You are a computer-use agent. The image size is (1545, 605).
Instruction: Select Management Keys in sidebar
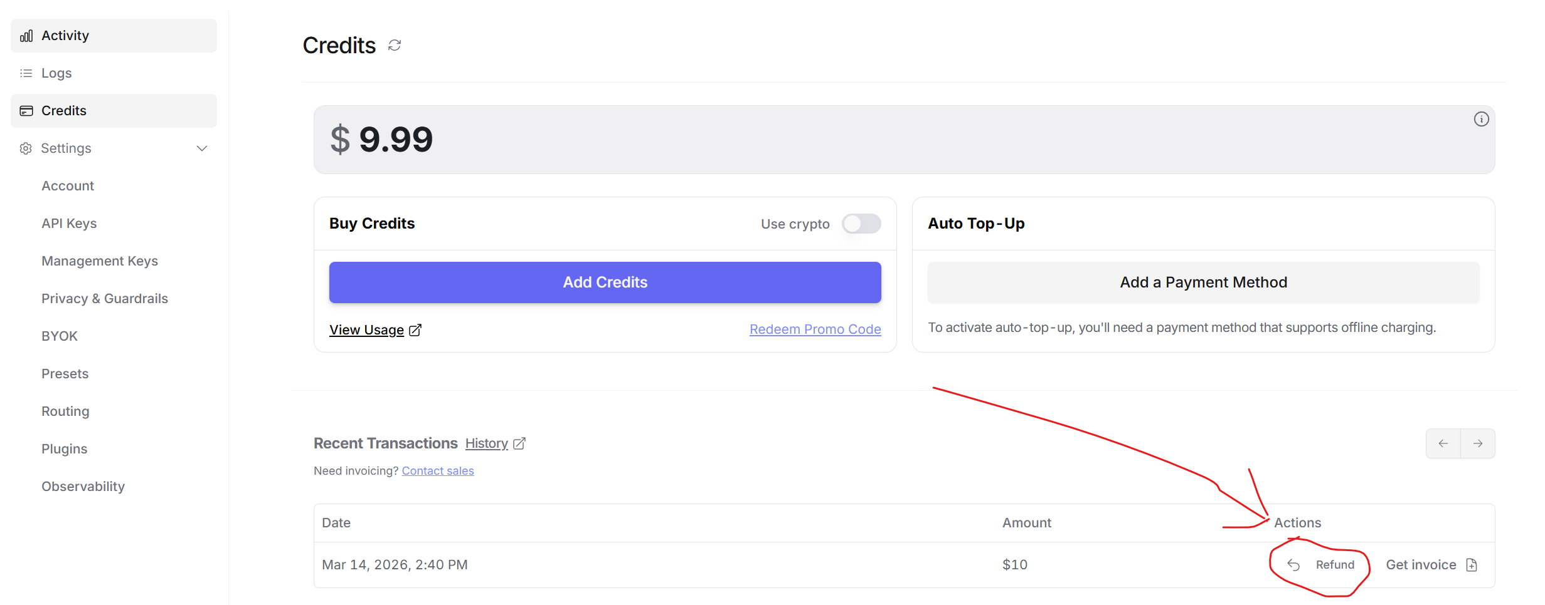click(100, 261)
